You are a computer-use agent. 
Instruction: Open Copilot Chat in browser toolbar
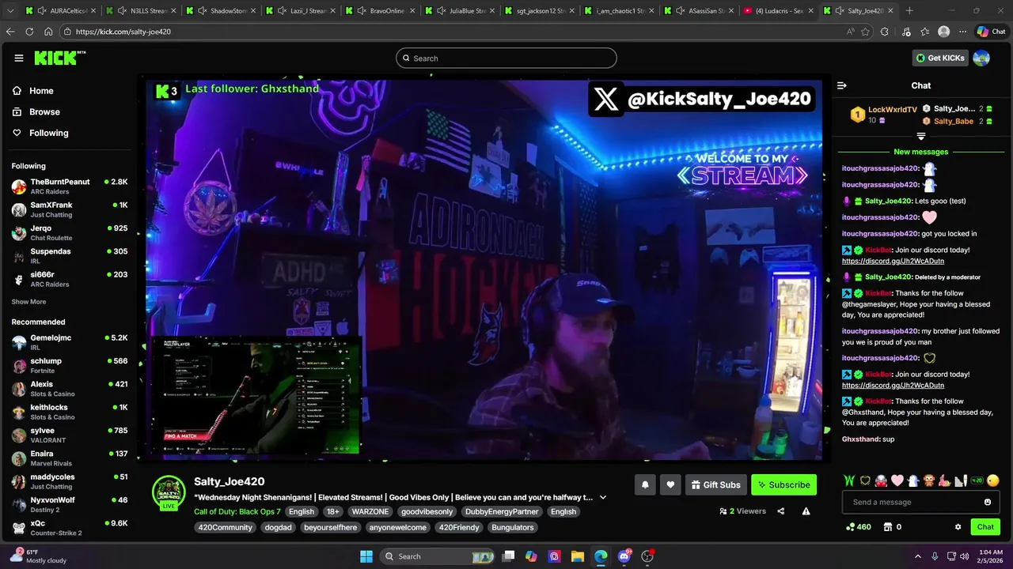[x=993, y=32]
